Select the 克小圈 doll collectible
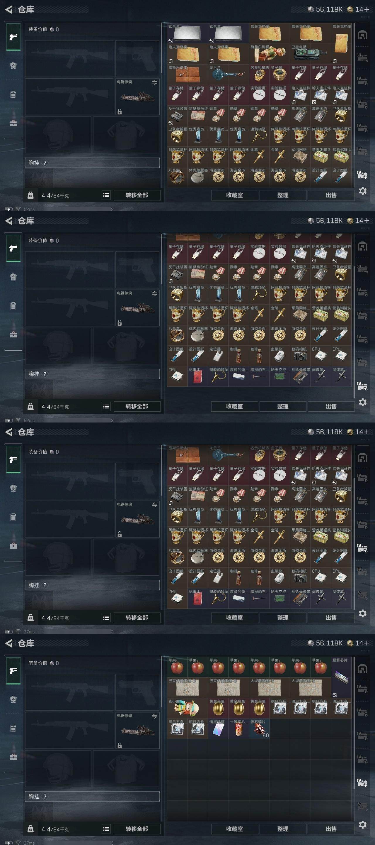The width and height of the screenshot is (375, 845). tap(187, 709)
